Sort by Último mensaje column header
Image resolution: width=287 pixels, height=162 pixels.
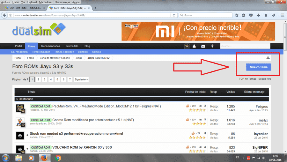(255, 92)
